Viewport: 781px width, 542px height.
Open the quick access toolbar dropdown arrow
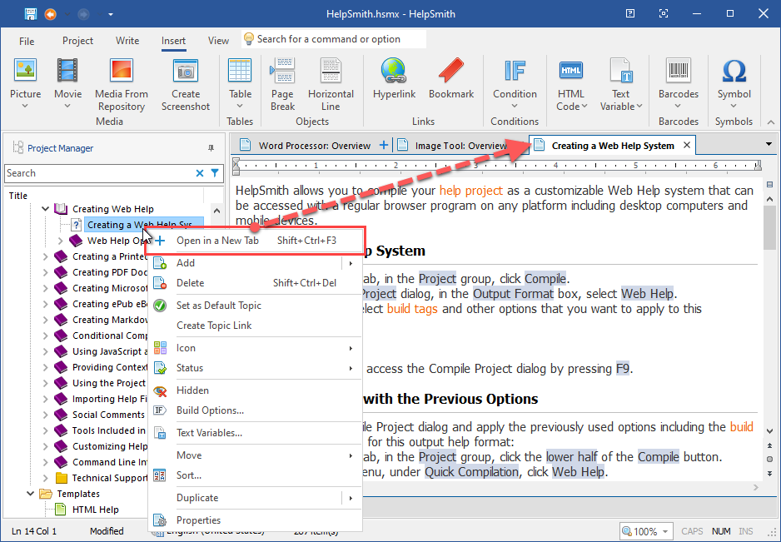111,14
